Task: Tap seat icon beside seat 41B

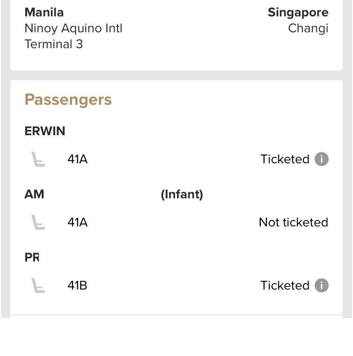Action: (38, 285)
